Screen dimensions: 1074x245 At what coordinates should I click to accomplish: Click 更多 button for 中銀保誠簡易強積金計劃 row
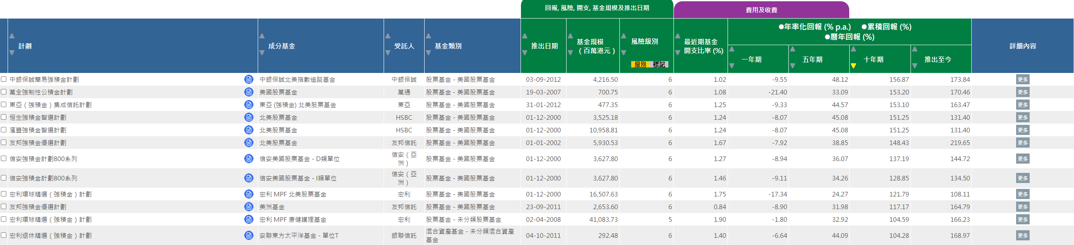point(1023,79)
